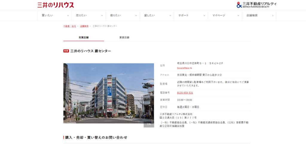Follow the 店舗検索 breadcrumb link
Screen dimensions: 306x144
tap(84, 26)
